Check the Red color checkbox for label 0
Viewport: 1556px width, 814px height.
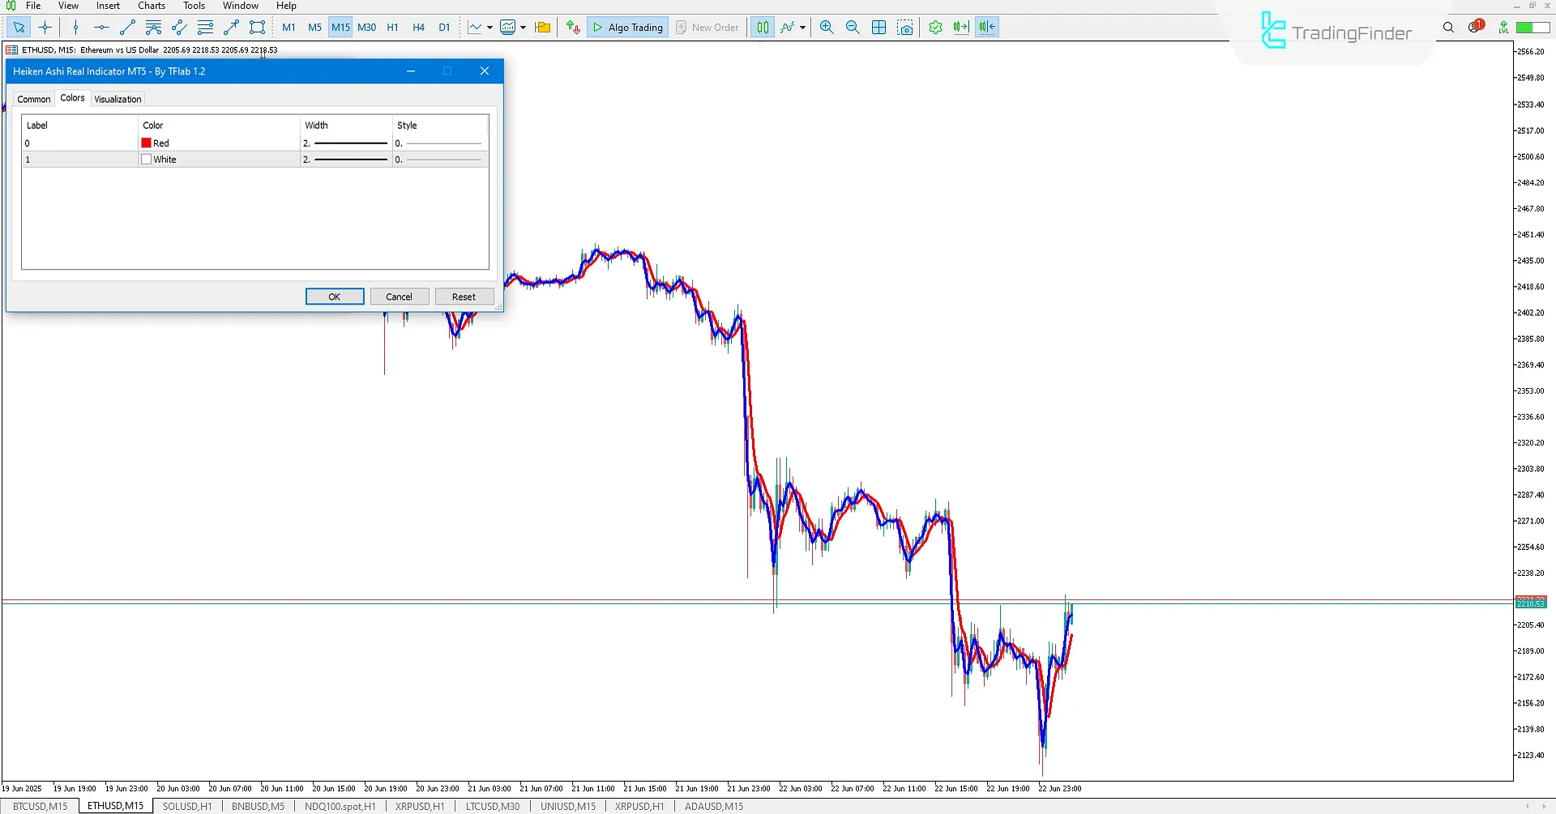[146, 143]
